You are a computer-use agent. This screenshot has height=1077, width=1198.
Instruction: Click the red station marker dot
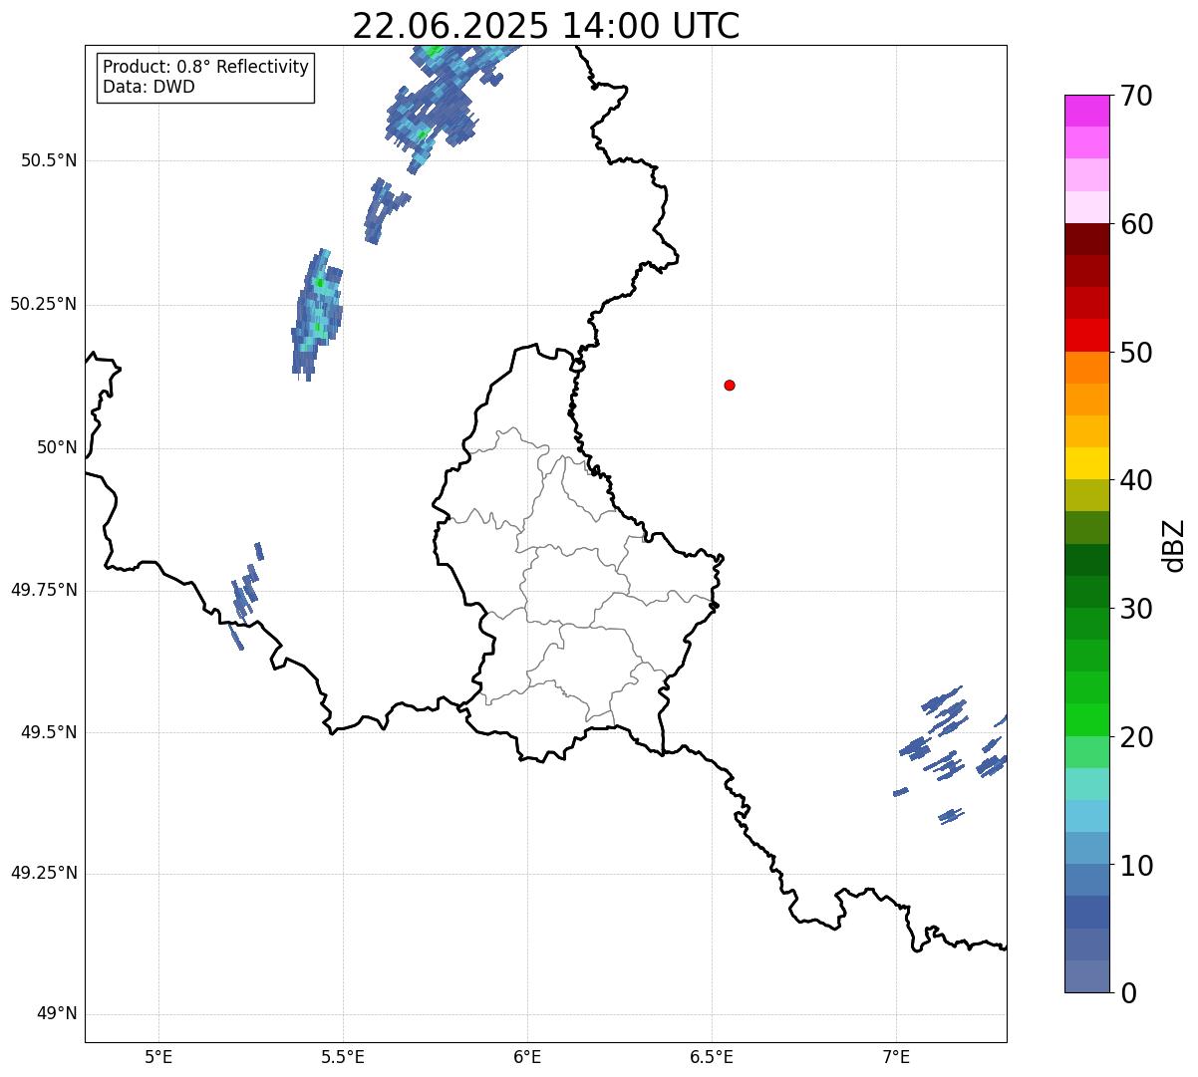(730, 385)
